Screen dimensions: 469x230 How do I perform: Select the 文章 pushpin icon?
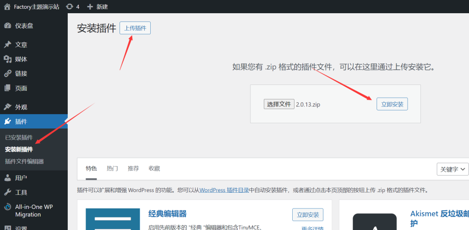(x=7, y=45)
